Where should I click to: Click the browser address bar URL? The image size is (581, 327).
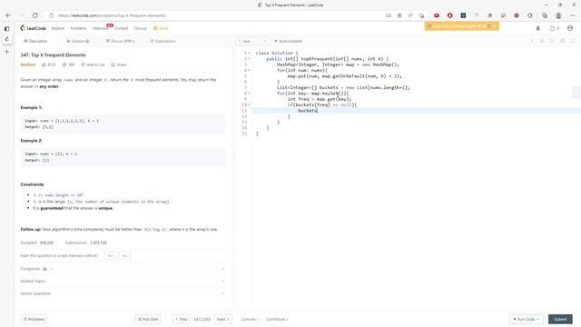click(113, 15)
